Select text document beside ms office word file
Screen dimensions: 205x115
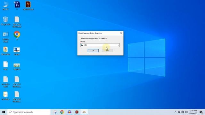click(17, 82)
